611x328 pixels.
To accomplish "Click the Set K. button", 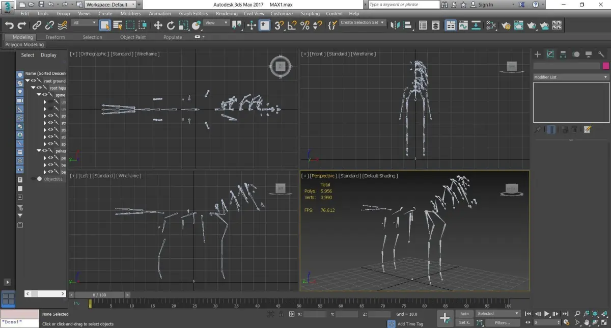I will point(464,322).
